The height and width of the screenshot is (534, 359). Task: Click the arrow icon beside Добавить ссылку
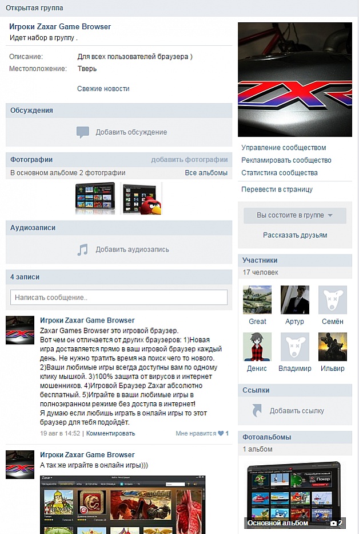pos(257,410)
